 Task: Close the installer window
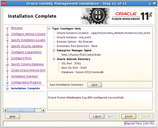pyautogui.click(x=154, y=4)
